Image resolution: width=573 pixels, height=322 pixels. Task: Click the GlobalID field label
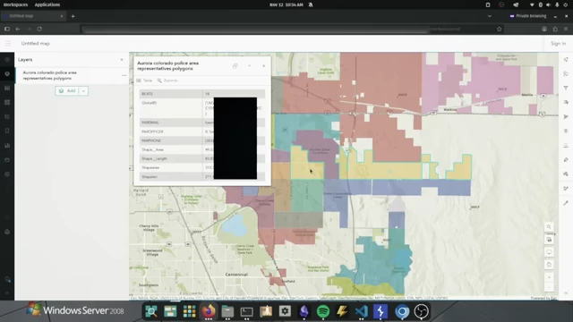pos(150,103)
